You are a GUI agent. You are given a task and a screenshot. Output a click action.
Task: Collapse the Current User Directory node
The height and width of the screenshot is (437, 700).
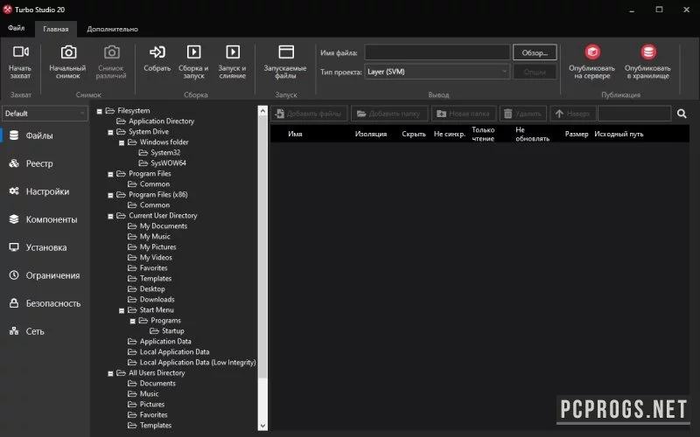(x=110, y=216)
